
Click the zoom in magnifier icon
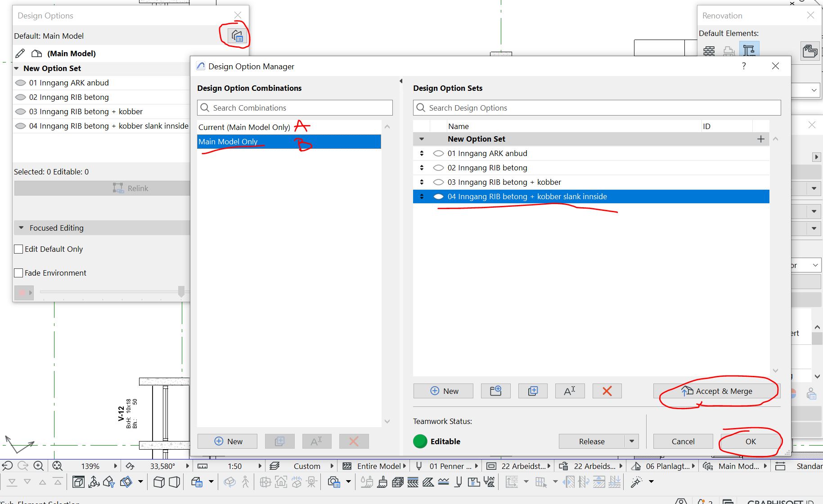[39, 466]
